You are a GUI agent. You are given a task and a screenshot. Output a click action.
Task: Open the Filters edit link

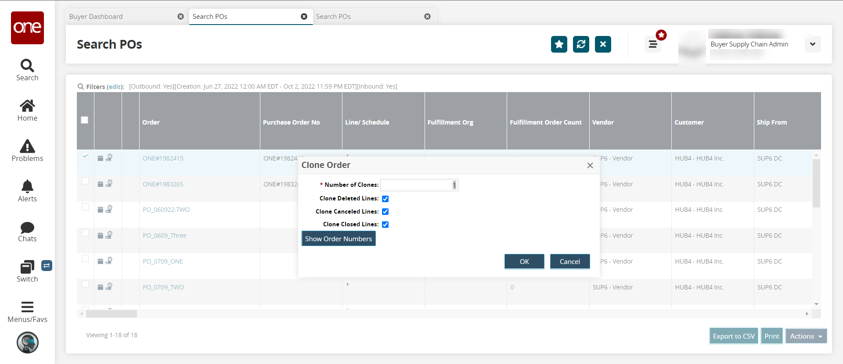click(x=115, y=87)
